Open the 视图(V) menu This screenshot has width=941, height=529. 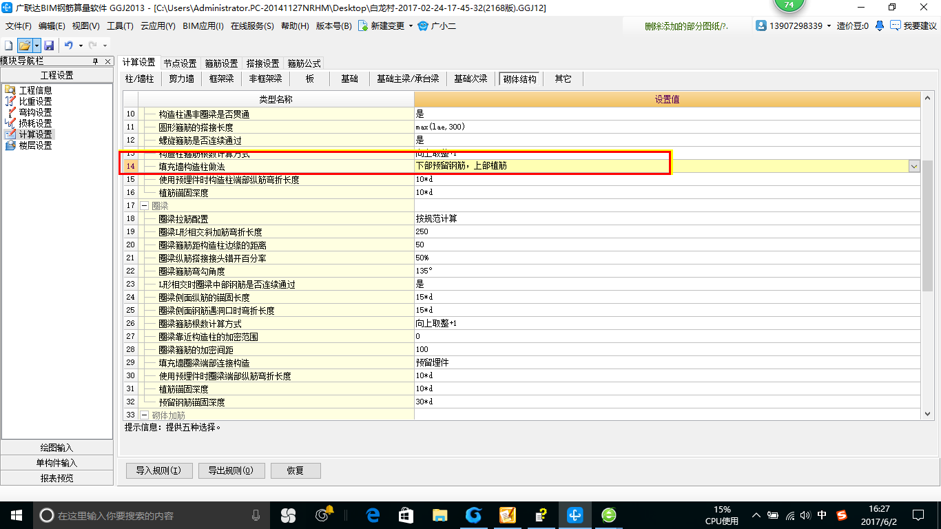click(85, 26)
